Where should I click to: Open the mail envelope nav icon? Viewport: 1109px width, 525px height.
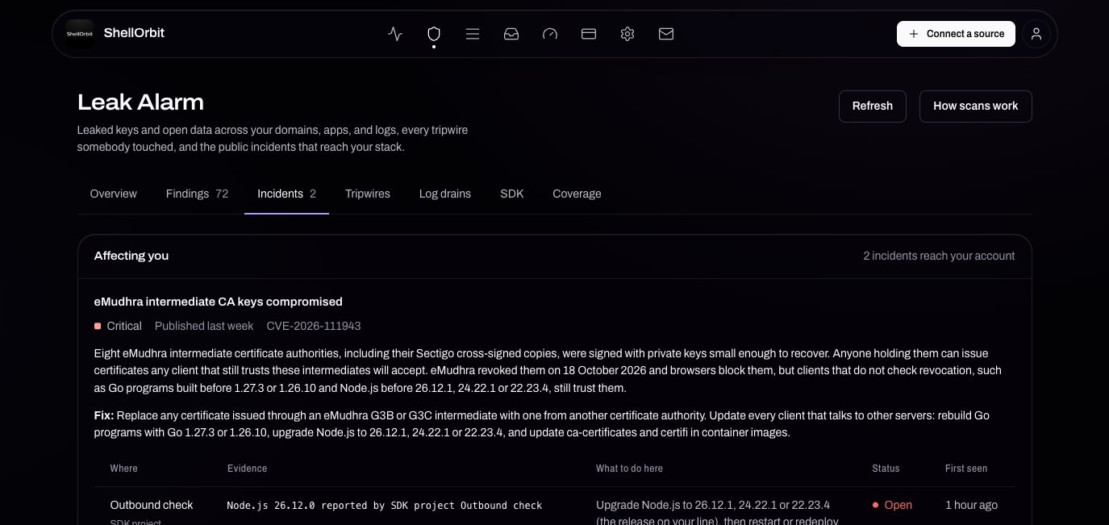[666, 34]
